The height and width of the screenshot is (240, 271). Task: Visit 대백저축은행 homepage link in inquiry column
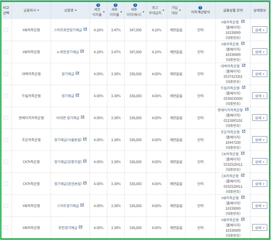pyautogui.click(x=230, y=66)
